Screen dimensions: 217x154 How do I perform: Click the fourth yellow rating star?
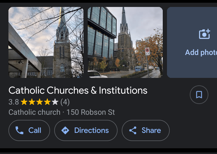[x=47, y=102]
